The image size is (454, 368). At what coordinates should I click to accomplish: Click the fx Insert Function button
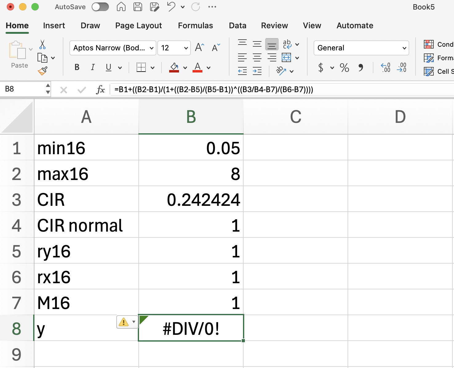point(101,90)
